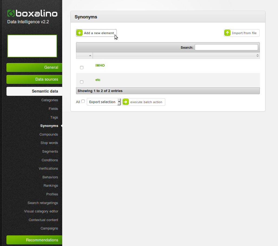The width and height of the screenshot is (278, 246).
Task: Check the etc row checkbox
Action: click(x=82, y=82)
